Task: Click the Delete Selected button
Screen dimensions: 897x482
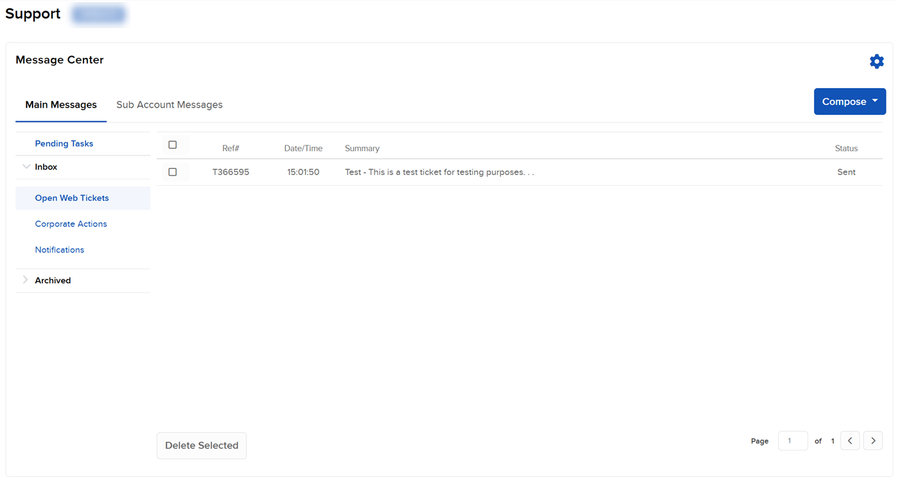Action: [x=202, y=445]
